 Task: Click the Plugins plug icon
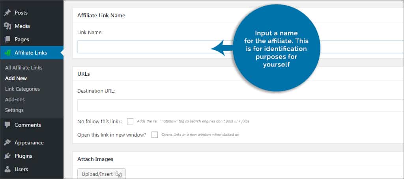(x=7, y=156)
